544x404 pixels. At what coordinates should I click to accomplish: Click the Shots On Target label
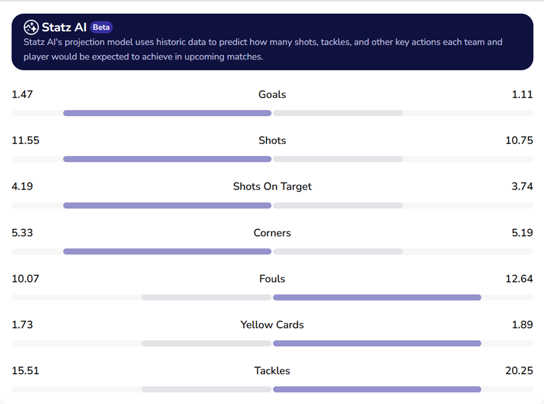pyautogui.click(x=272, y=187)
